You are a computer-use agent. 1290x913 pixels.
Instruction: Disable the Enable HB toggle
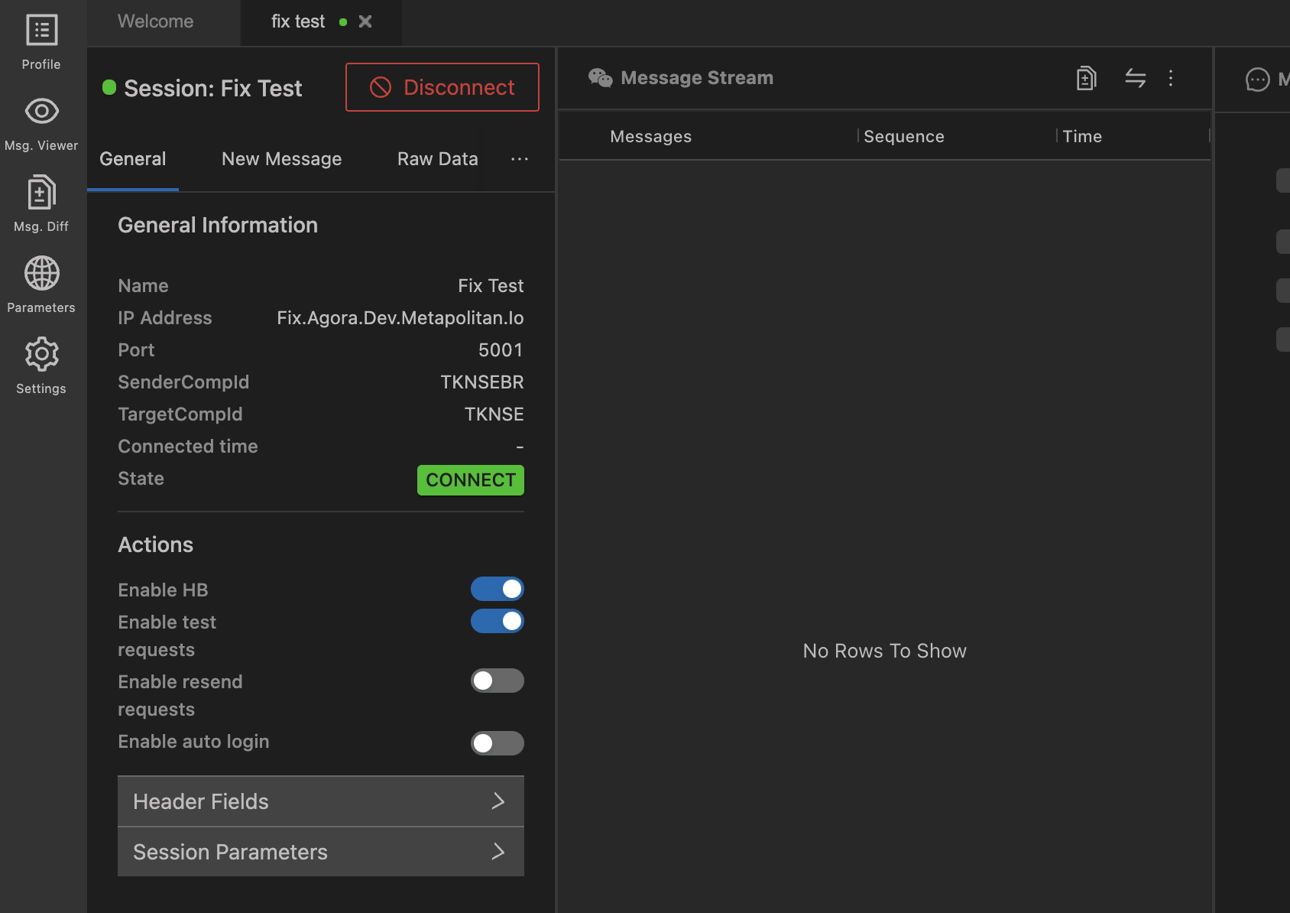pos(497,589)
